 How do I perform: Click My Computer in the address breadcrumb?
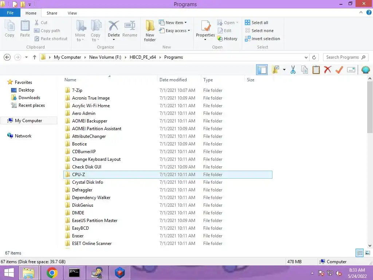[x=67, y=57]
